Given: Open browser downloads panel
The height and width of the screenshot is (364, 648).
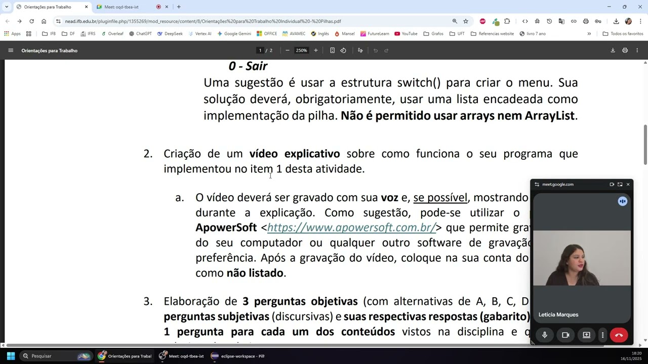Looking at the screenshot, I should click(616, 21).
